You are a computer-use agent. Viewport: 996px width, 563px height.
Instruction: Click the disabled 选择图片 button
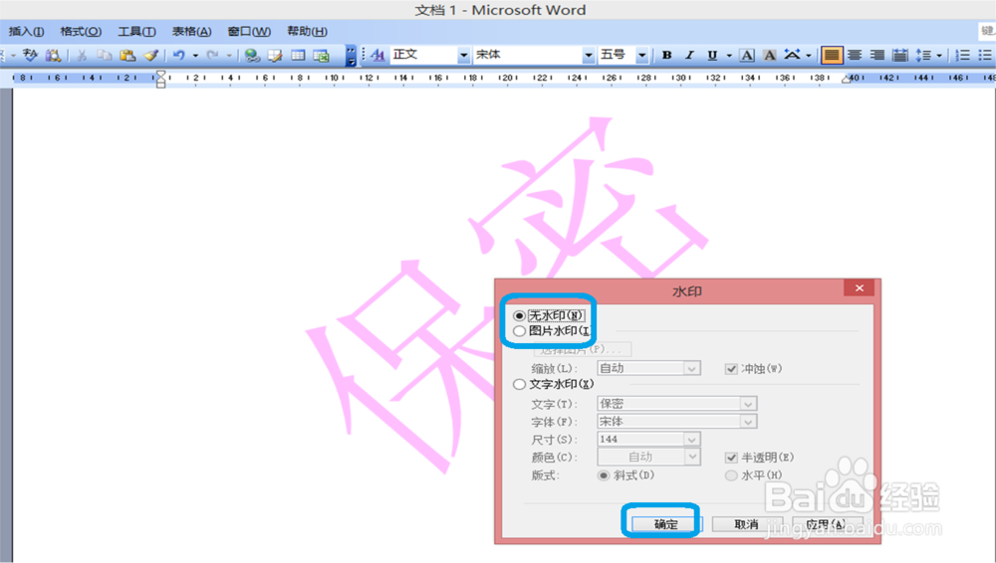[582, 349]
